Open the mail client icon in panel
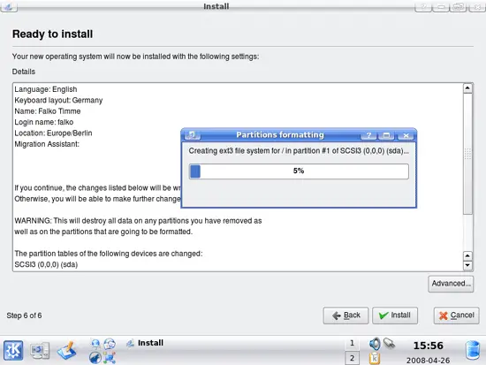486x365 pixels. [110, 344]
